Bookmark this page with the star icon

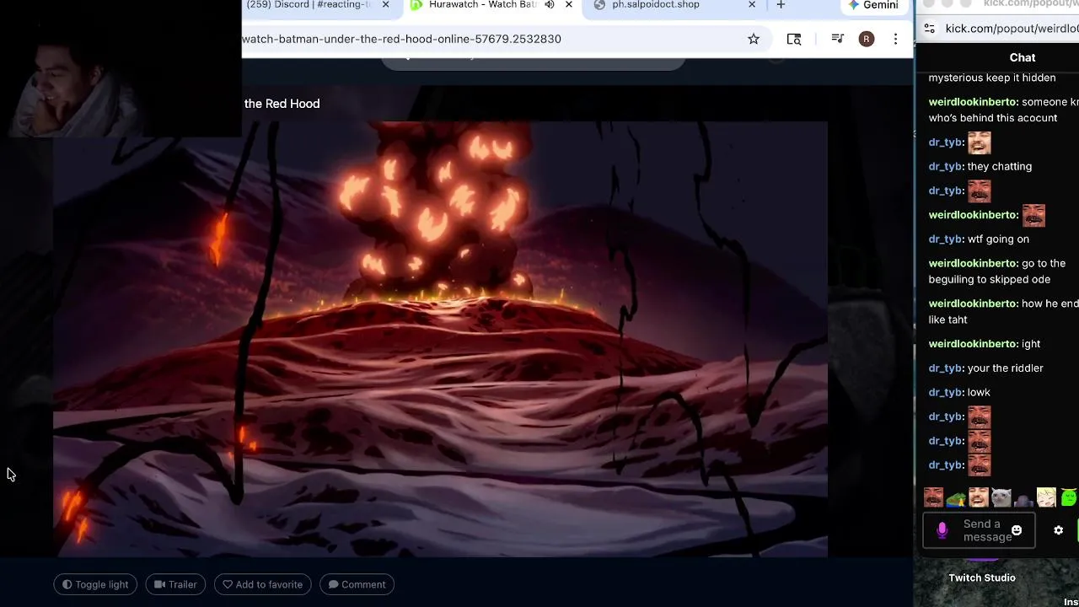point(754,39)
